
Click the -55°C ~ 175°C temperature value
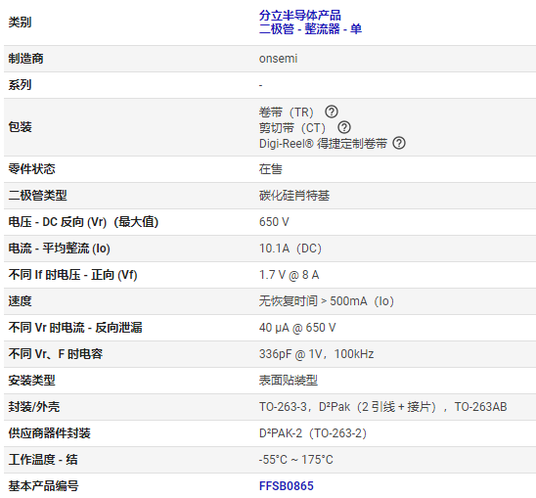click(x=295, y=459)
